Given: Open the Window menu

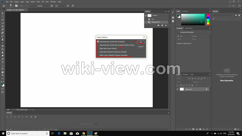Looking at the screenshot, I should (x=53, y=2).
